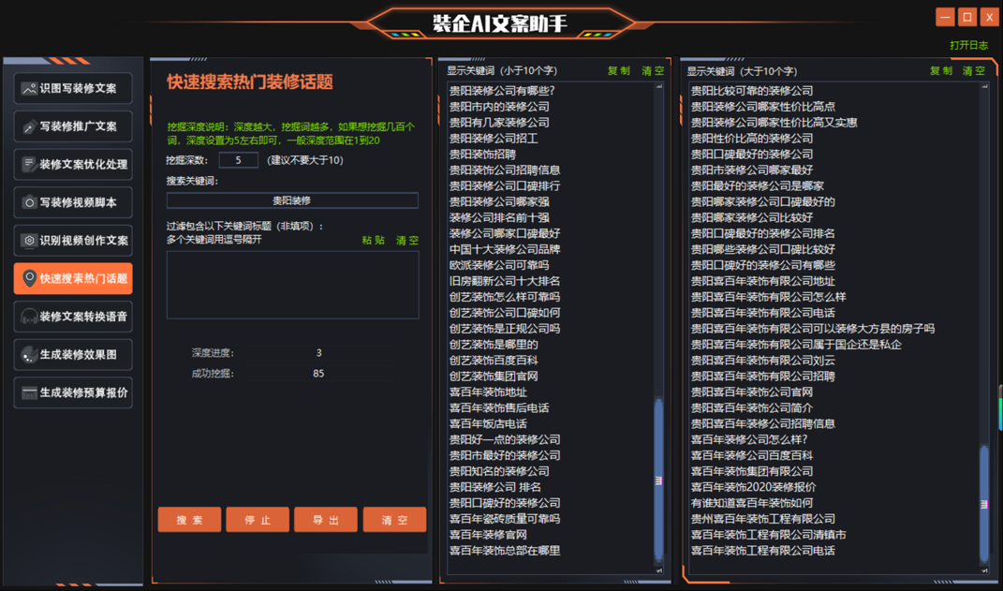Select keyword 贵阳喜百年装饰有限公司刘云
This screenshot has width=1003, height=591.
click(x=762, y=361)
